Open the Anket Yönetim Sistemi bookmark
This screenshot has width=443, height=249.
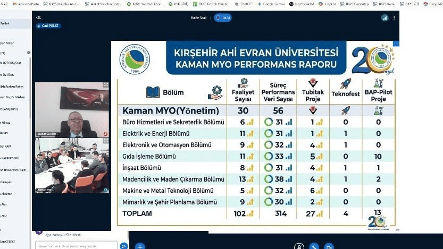click(x=103, y=4)
